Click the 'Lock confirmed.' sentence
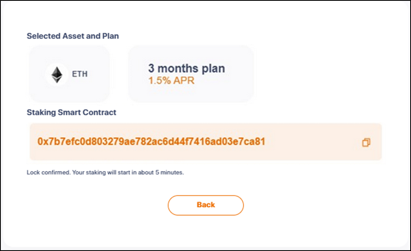Screen dimensions: 411x251 point(49,173)
